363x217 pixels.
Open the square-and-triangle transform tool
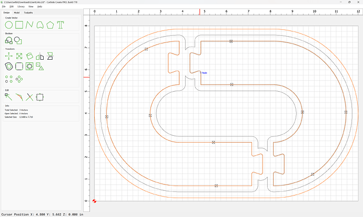tap(40, 67)
